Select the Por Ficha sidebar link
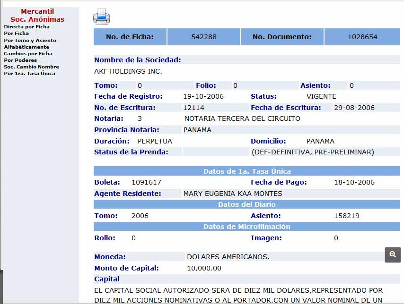Image resolution: width=404 pixels, height=304 pixels. pos(16,34)
